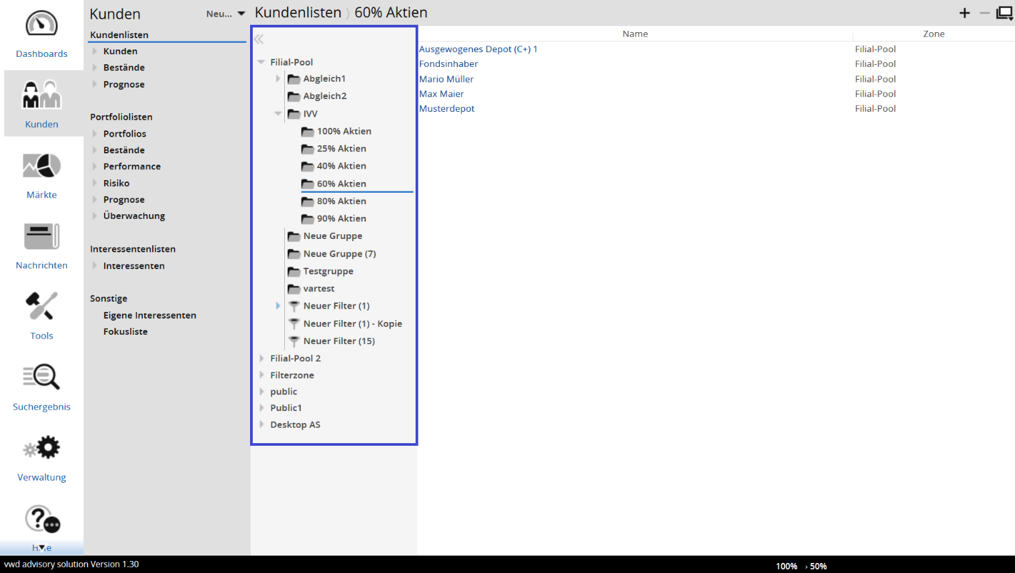The image size is (1015, 573).
Task: Open the Verwaltung gears icon
Action: coord(42,448)
